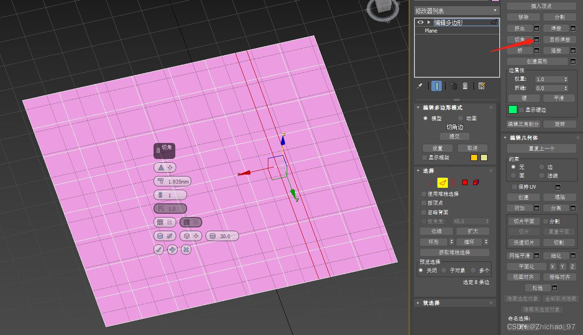Viewport: 583px width, 335px height.
Task: Toggle show end result icon
Action: (437, 86)
